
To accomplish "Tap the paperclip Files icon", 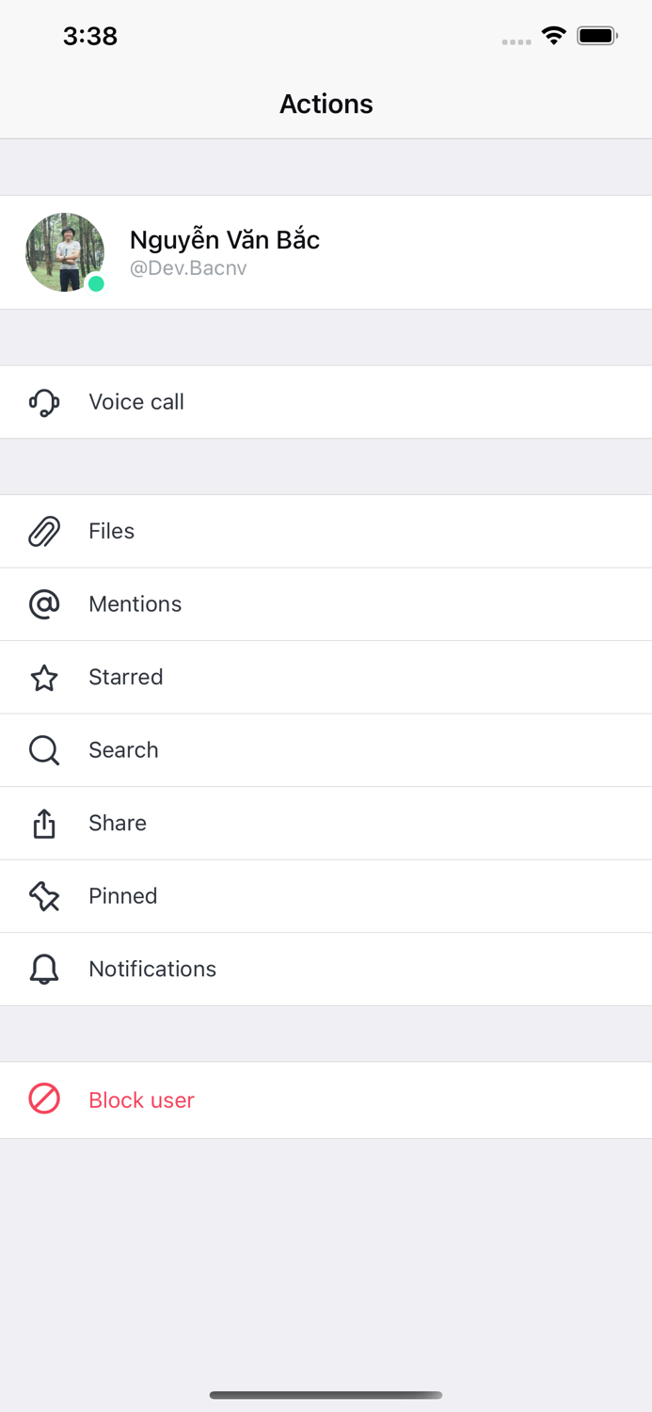I will tap(44, 532).
